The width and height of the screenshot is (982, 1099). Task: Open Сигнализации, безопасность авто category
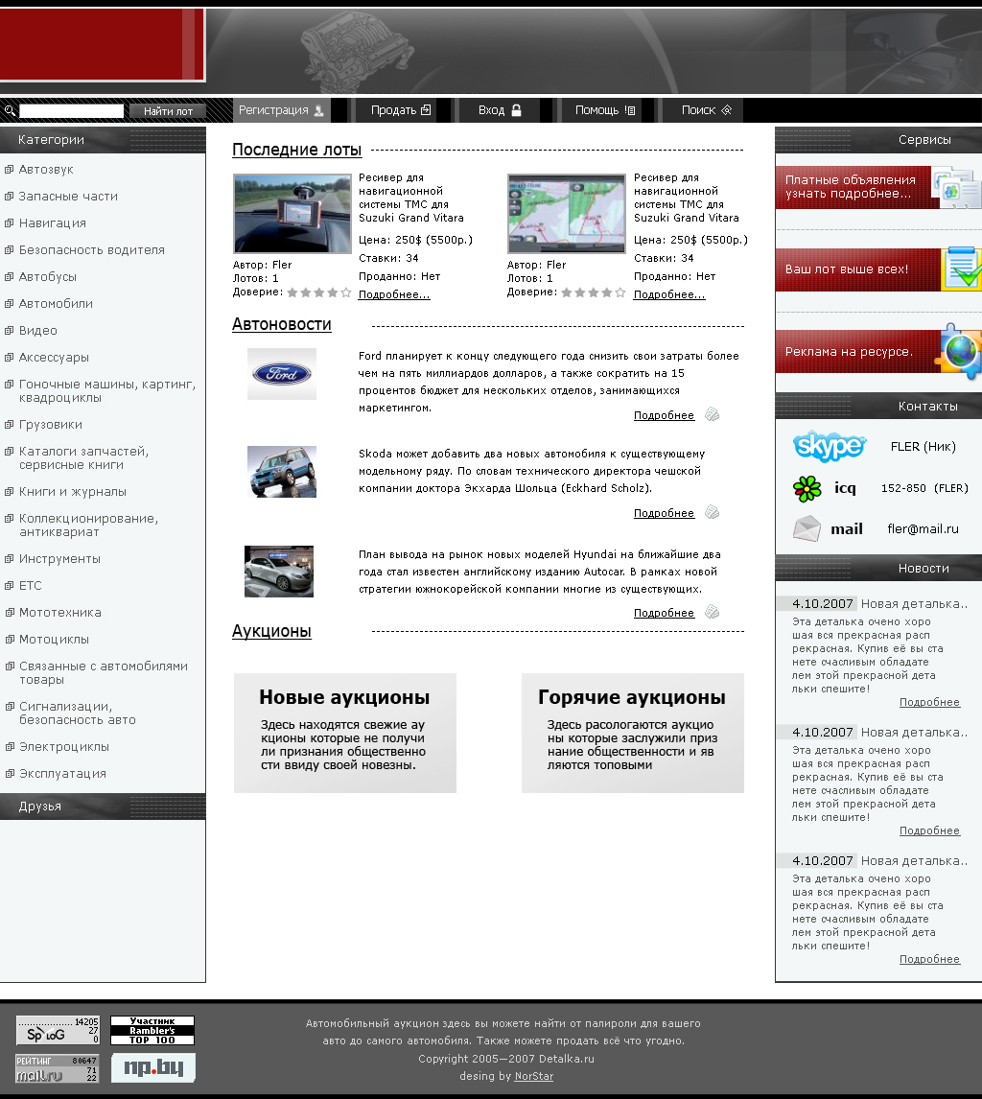click(x=78, y=713)
